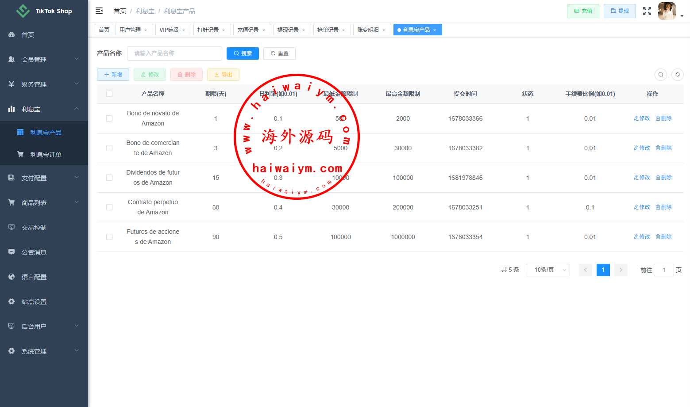The image size is (690, 407).
Task: Collapse the 利息宝 sidebar menu
Action: (77, 108)
